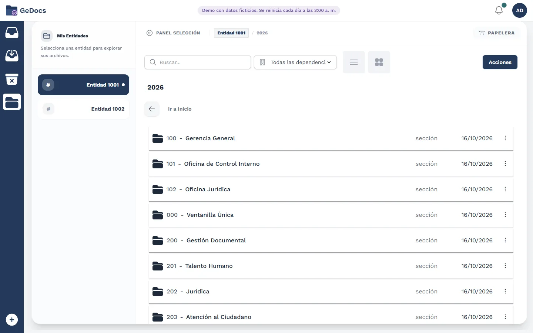The width and height of the screenshot is (533, 333).
Task: Click the Mis Entidades folder icon
Action: click(47, 36)
